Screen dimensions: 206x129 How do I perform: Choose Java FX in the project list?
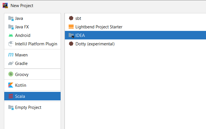32,27
